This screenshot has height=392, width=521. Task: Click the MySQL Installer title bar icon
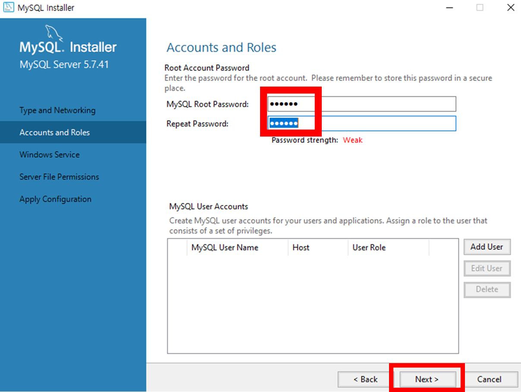pos(8,8)
